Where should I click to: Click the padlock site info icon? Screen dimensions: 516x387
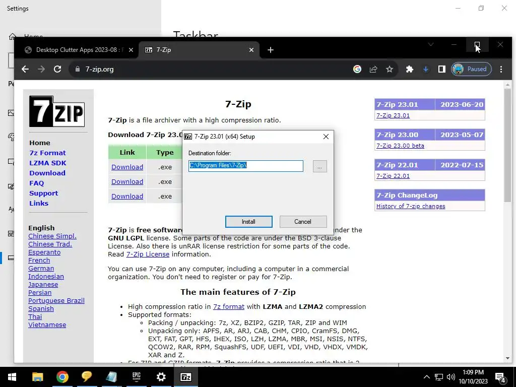[78, 69]
